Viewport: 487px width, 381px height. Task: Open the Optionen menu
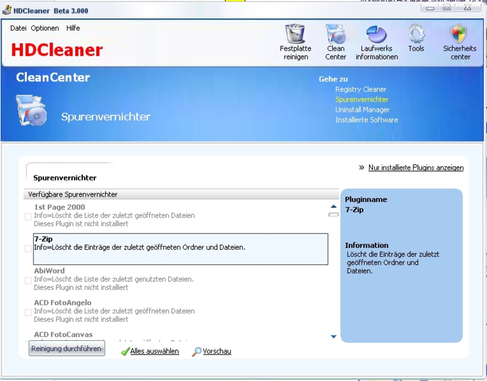click(x=45, y=28)
